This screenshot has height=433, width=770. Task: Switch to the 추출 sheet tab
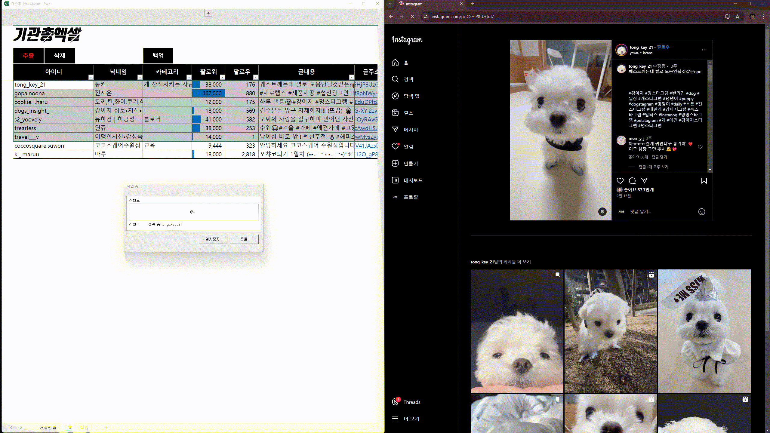68,427
